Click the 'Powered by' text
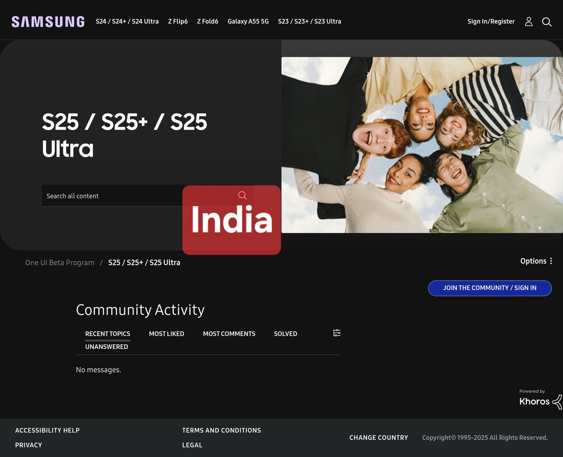The image size is (563, 457). [532, 391]
